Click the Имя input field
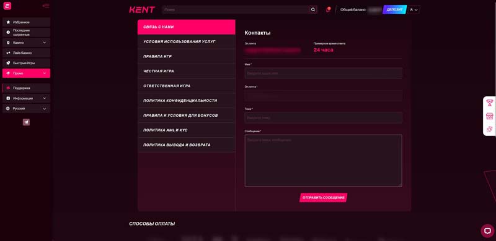This screenshot has width=496, height=241. point(323,73)
